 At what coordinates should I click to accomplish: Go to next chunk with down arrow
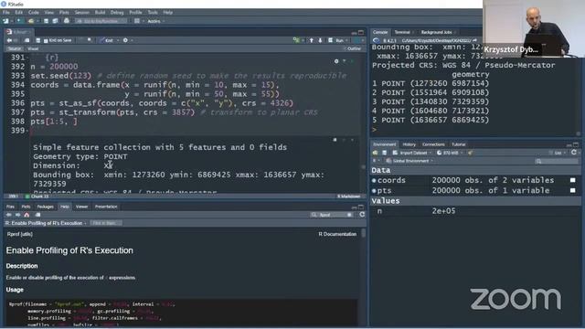320,40
